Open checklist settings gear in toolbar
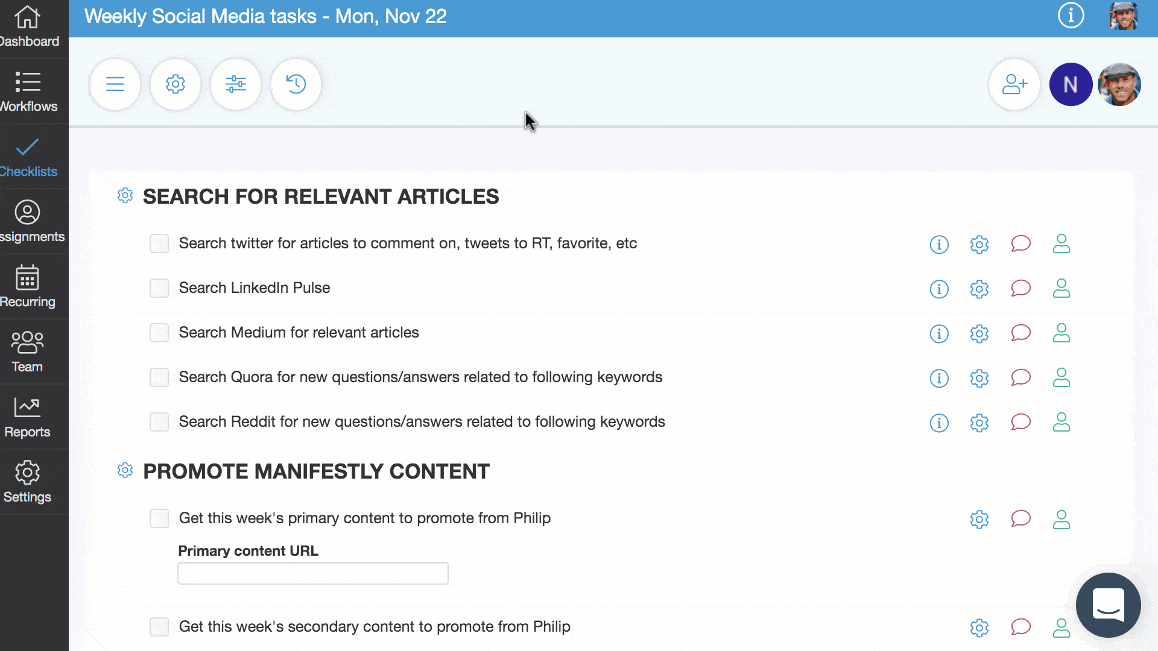The height and width of the screenshot is (651, 1158). [x=176, y=84]
